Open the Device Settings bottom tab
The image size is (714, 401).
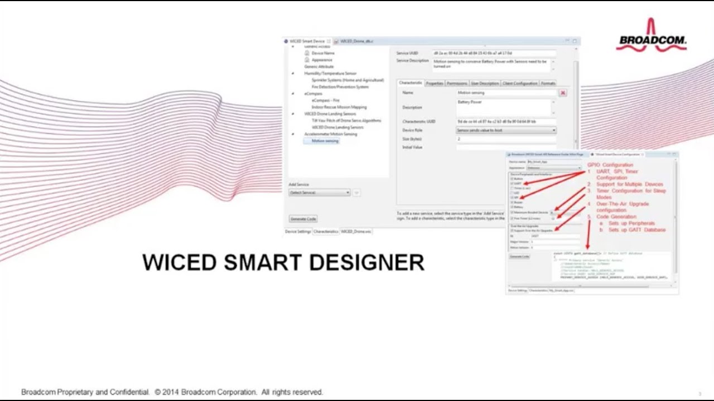298,231
